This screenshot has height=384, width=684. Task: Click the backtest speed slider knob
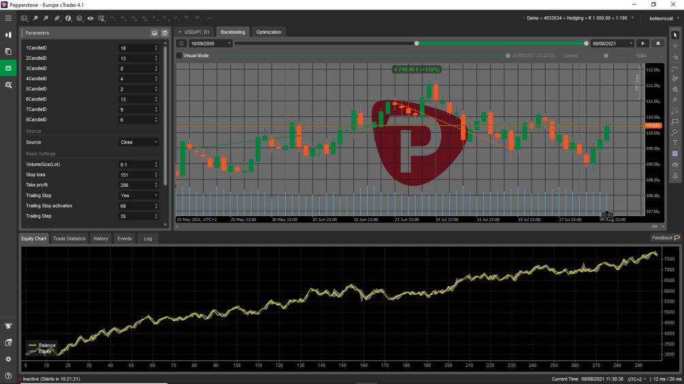click(x=606, y=56)
